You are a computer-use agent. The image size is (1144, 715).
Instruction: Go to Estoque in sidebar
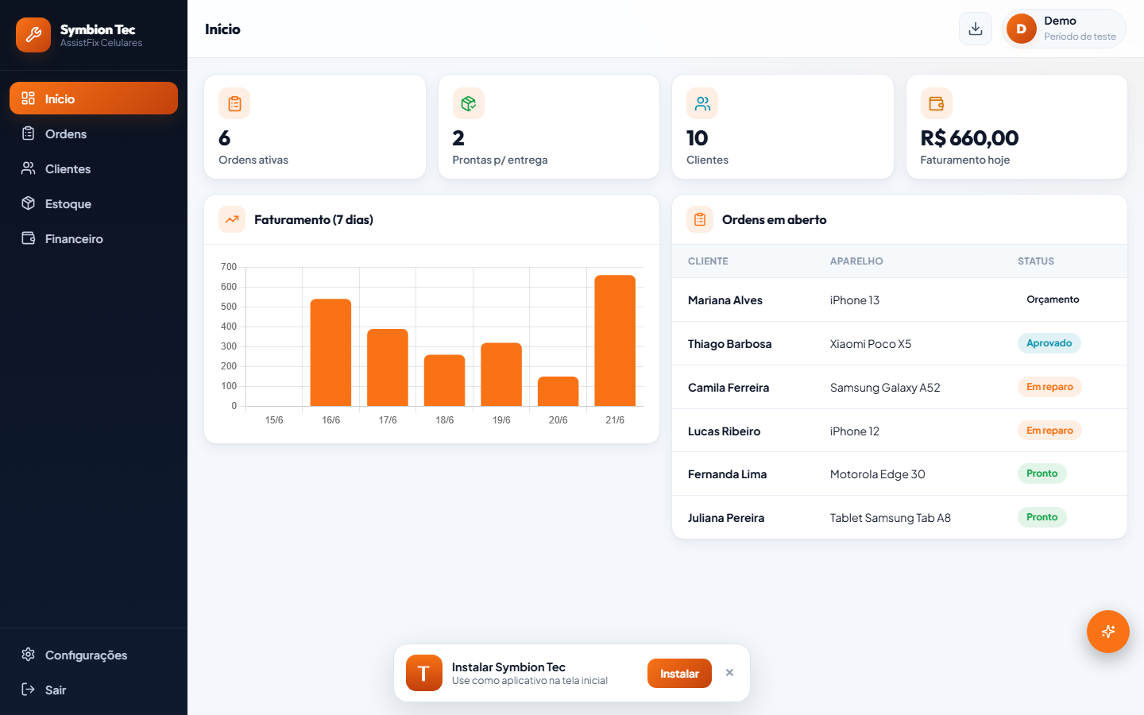tap(94, 203)
